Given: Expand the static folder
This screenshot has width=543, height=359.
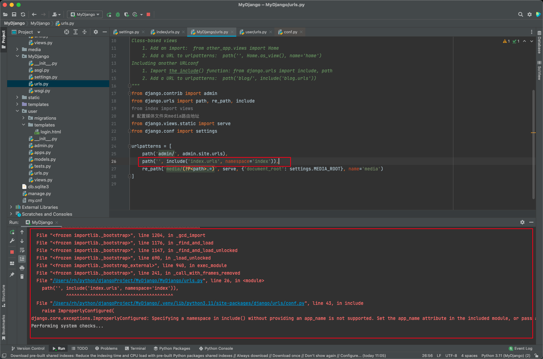Looking at the screenshot, I should 17,98.
